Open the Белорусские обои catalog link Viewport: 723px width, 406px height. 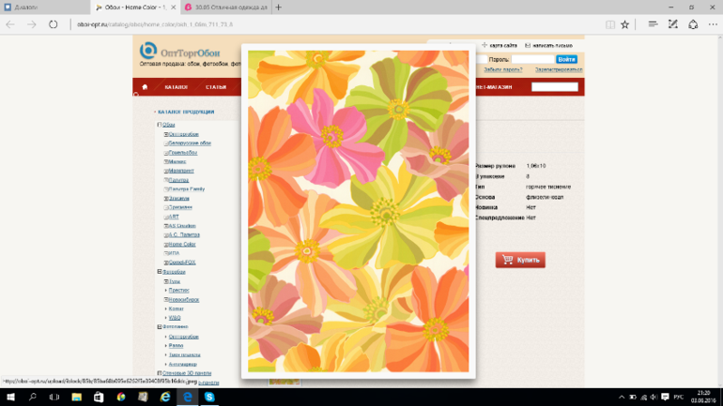(191, 143)
